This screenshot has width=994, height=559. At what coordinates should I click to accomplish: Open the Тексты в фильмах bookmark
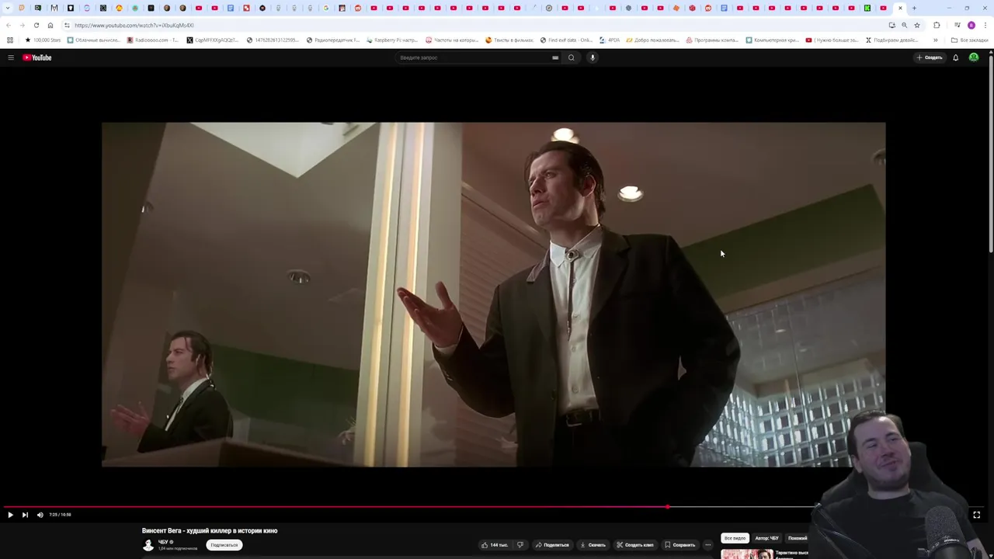pos(509,40)
